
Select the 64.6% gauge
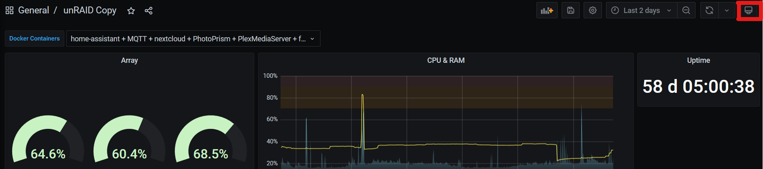(x=48, y=140)
